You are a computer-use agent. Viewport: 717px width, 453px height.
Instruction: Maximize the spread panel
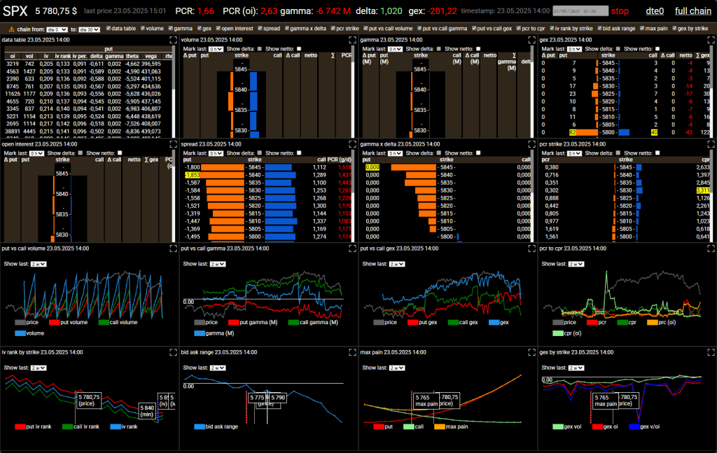[353, 144]
